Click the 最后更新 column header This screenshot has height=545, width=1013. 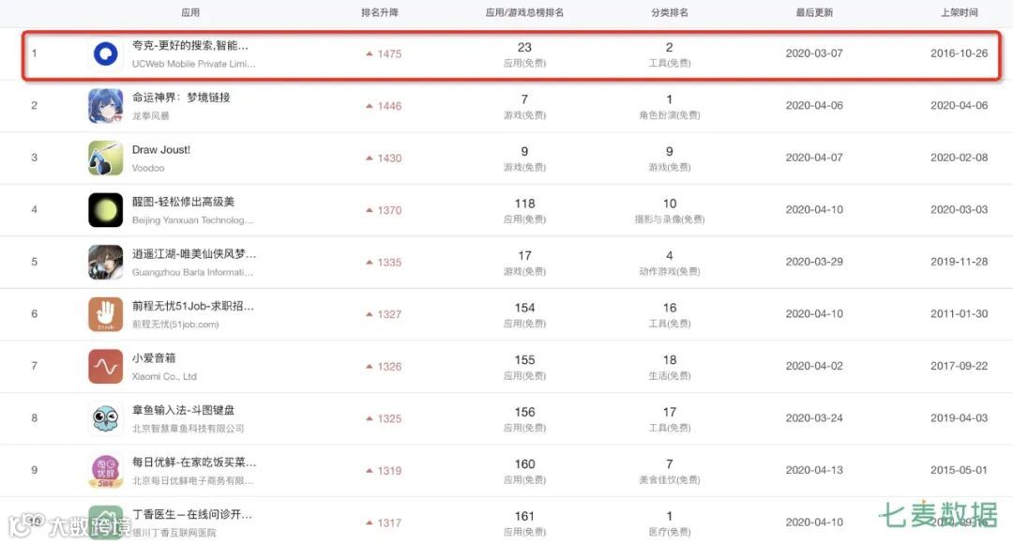814,12
